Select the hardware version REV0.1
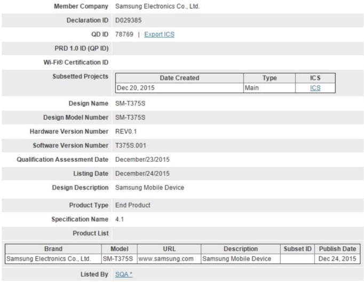Viewport: 364px width, 282px height. 126,131
